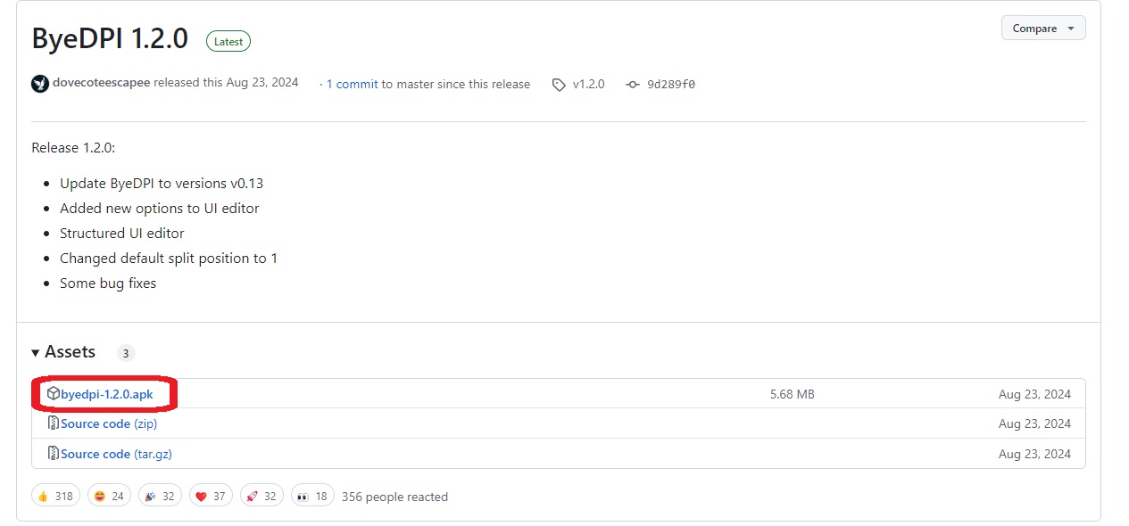
Task: Click the Aug 23, 2024 date on the zip row
Action: pyautogui.click(x=1034, y=423)
